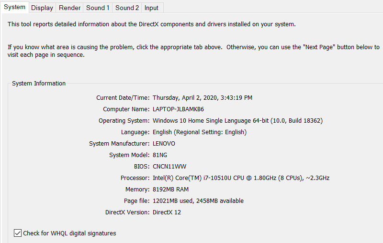Image resolution: width=383 pixels, height=243 pixels.
Task: Click the DirectX Version value DirectX 12
Action: [167, 212]
